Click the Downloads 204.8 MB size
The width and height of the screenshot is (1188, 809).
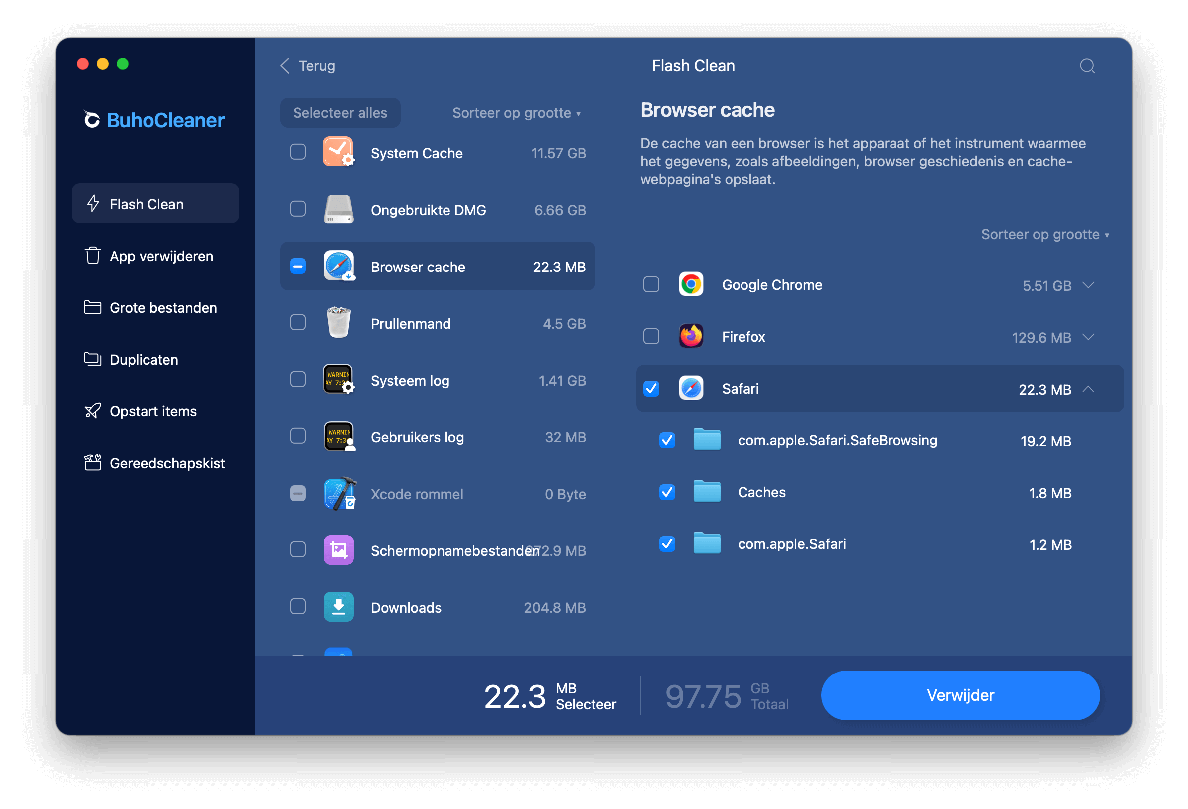pos(555,607)
